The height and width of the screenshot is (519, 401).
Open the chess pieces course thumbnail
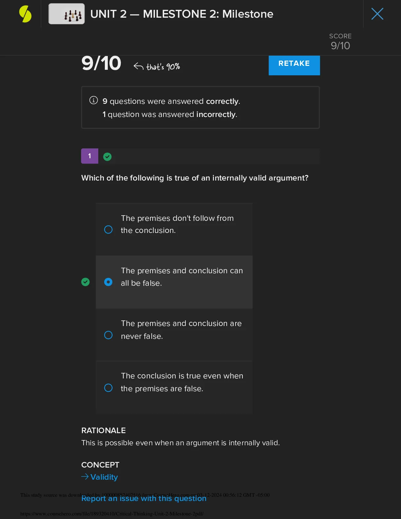click(x=67, y=14)
